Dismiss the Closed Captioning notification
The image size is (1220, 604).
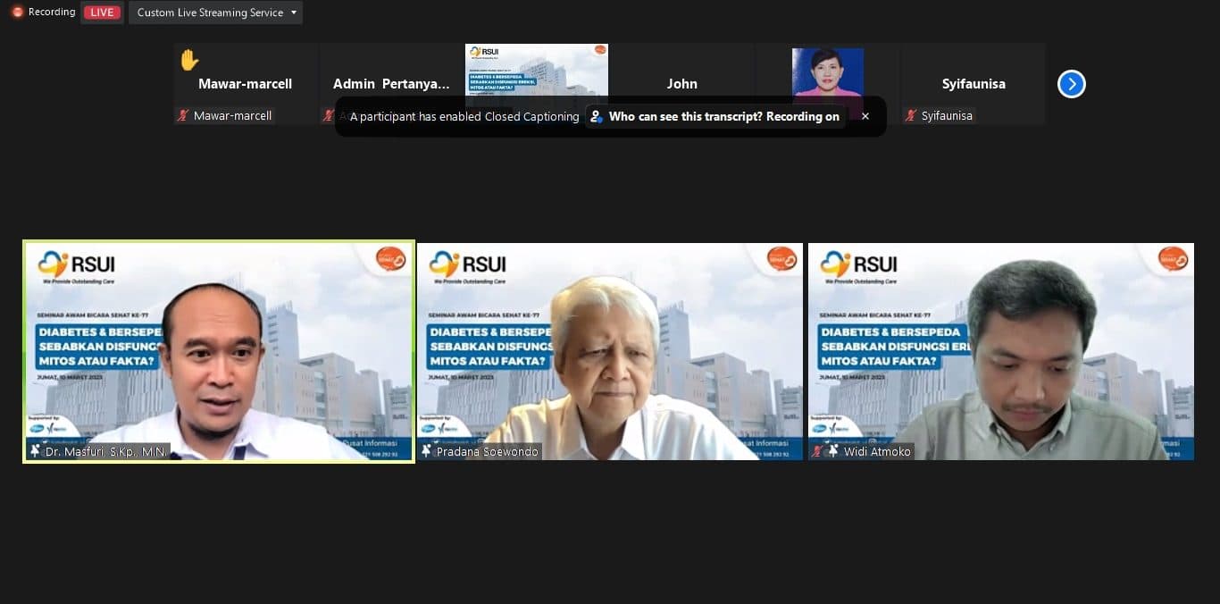click(x=865, y=116)
